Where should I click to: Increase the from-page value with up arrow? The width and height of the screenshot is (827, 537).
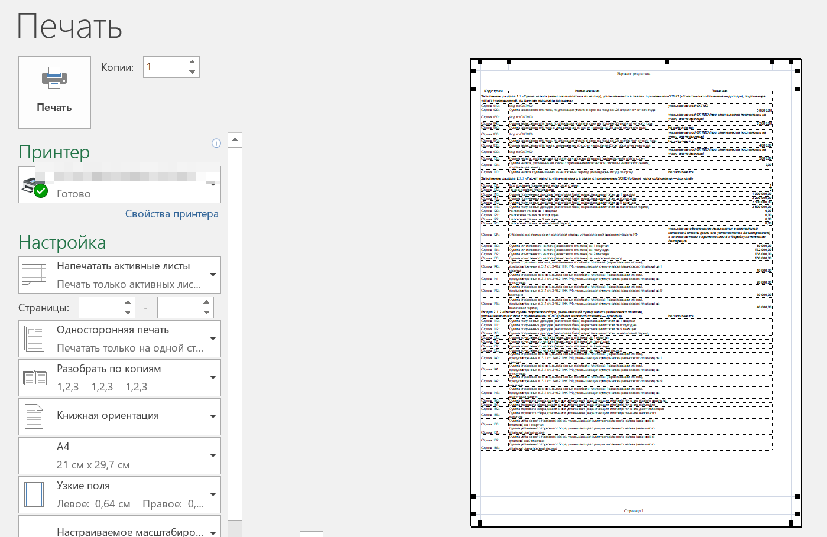click(128, 302)
